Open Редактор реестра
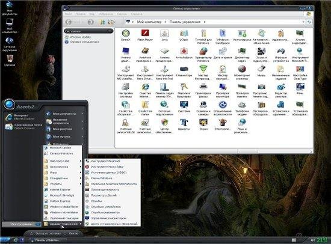The width and height of the screenshot is (331, 244). (281, 90)
